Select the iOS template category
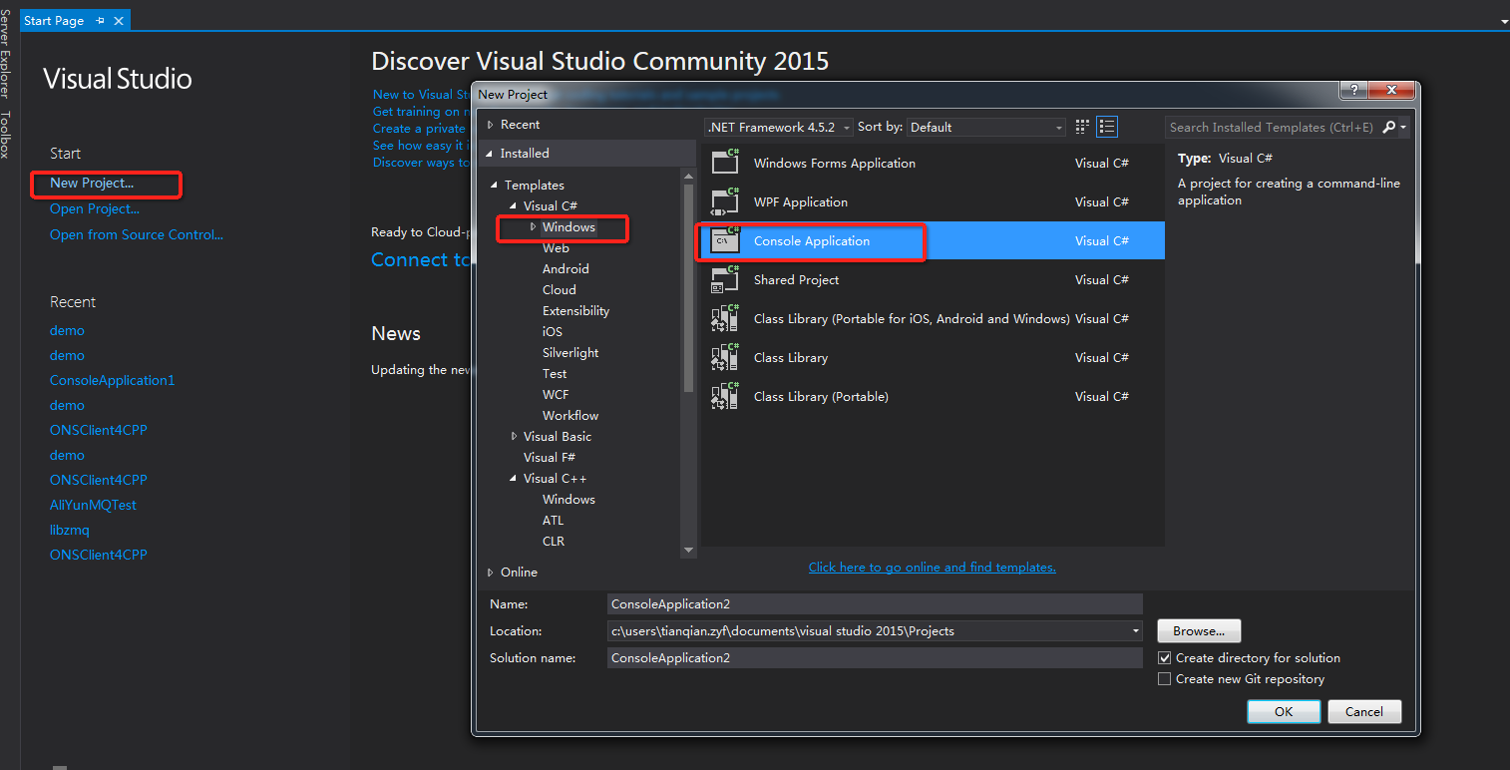 pyautogui.click(x=552, y=332)
